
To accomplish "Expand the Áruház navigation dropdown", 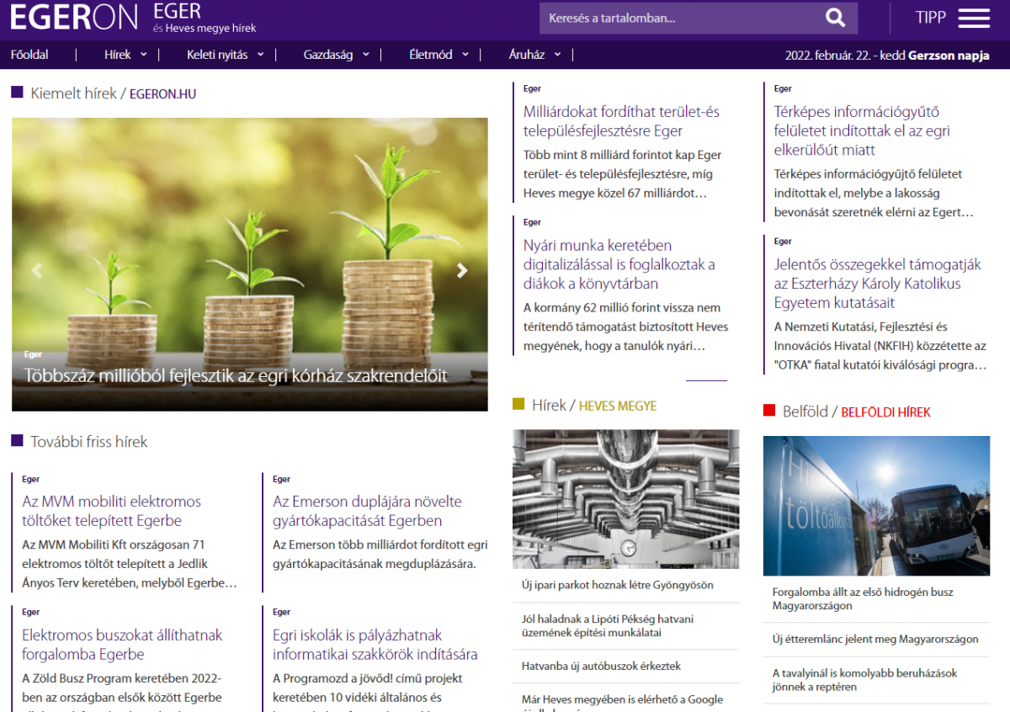I will 556,54.
